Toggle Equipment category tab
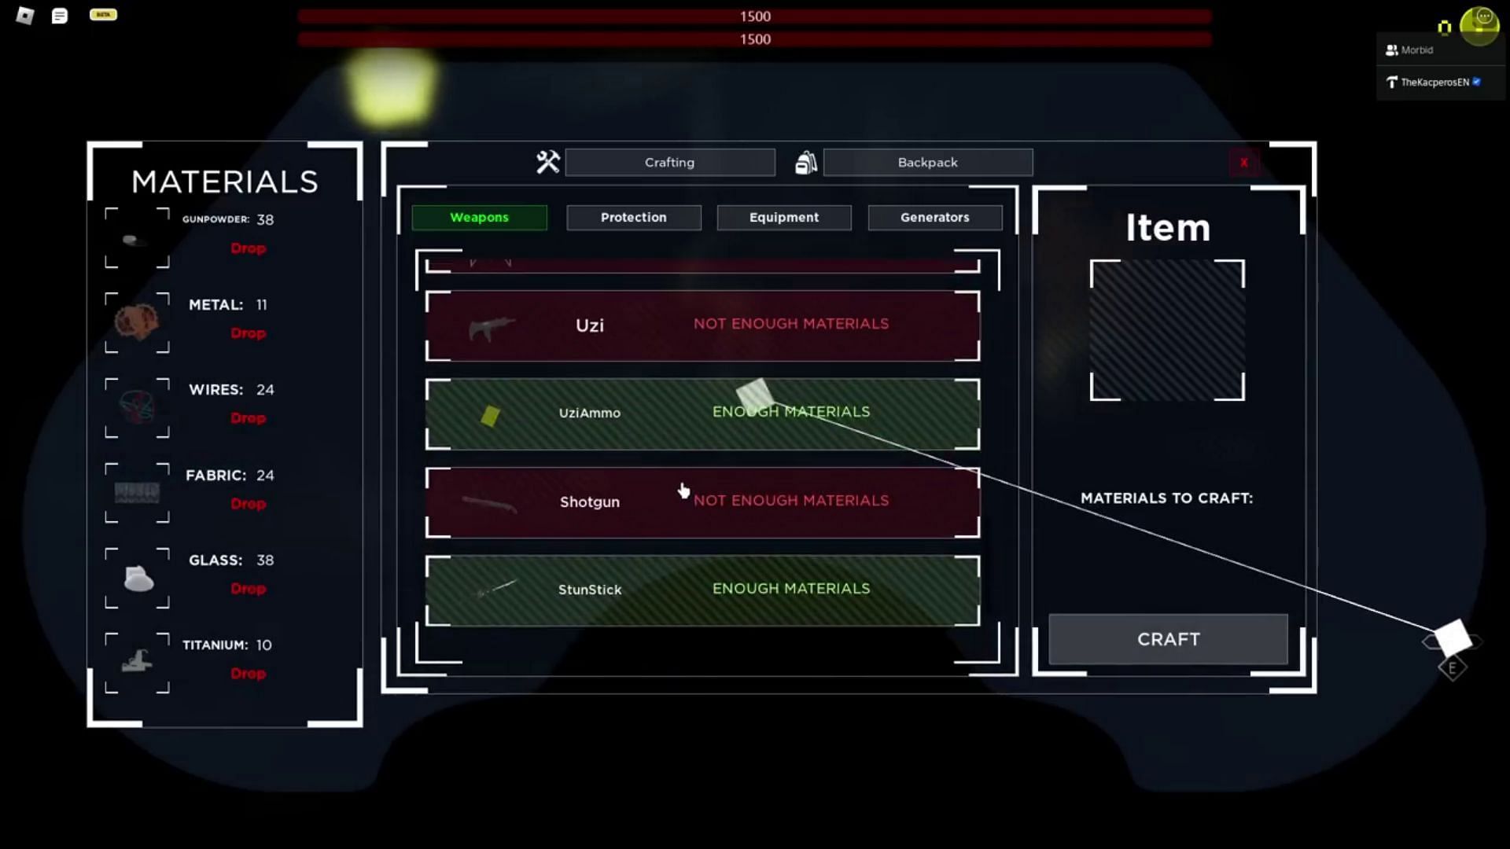The width and height of the screenshot is (1510, 849). (x=784, y=217)
